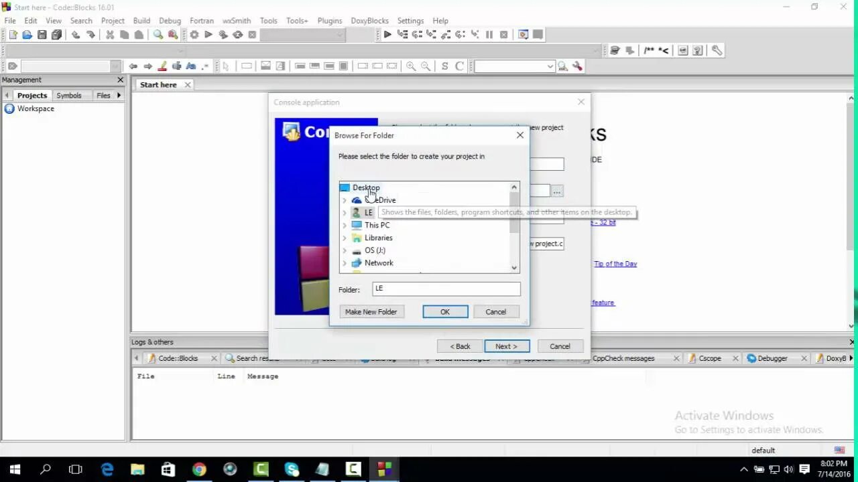Image resolution: width=858 pixels, height=482 pixels.
Task: Click the Tip of the Day link
Action: coord(615,264)
